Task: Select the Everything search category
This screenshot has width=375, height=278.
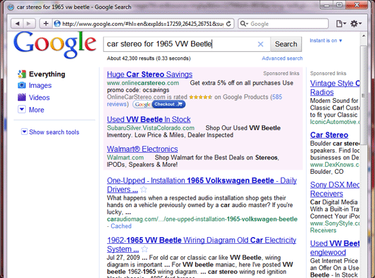Action: [47, 74]
